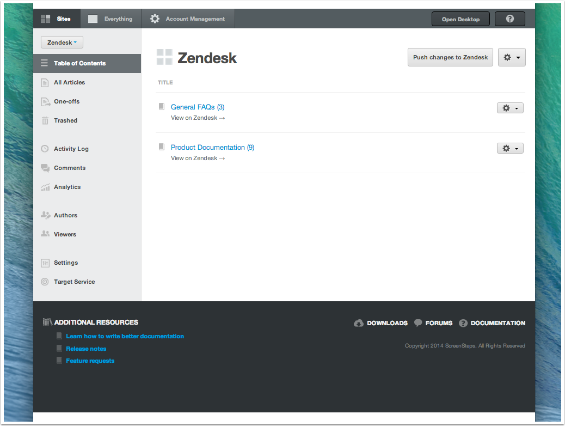Image resolution: width=565 pixels, height=426 pixels.
Task: Switch to the Everything tab
Action: pyautogui.click(x=110, y=19)
